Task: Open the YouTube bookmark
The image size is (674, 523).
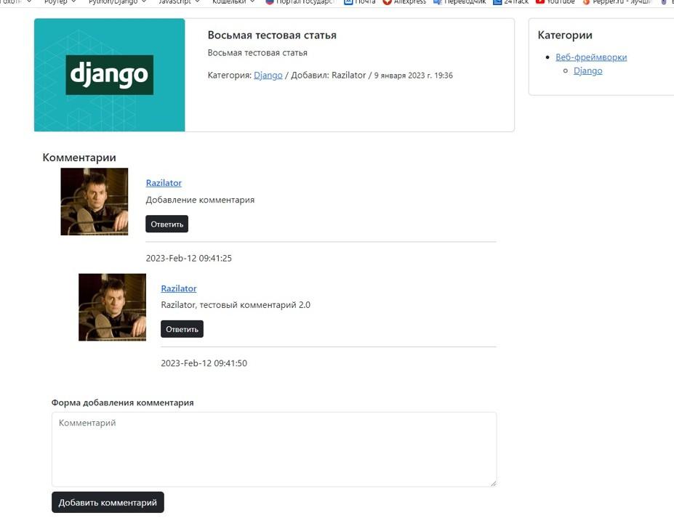Action: [555, 2]
